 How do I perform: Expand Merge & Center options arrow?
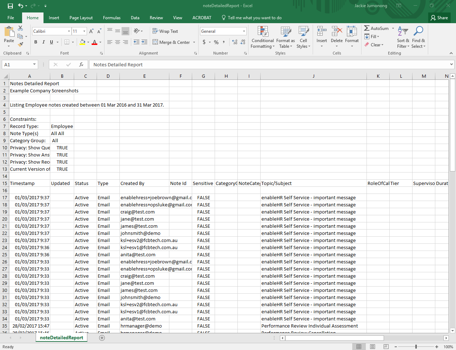pyautogui.click(x=194, y=42)
